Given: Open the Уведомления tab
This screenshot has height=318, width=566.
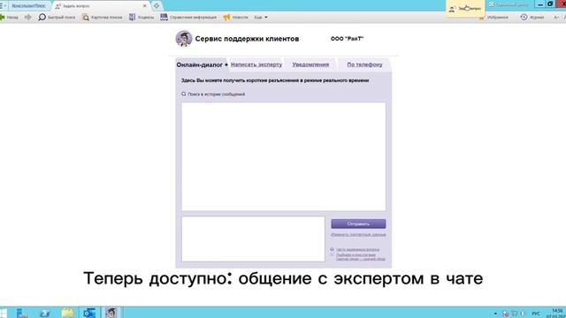Looking at the screenshot, I should click(x=310, y=64).
